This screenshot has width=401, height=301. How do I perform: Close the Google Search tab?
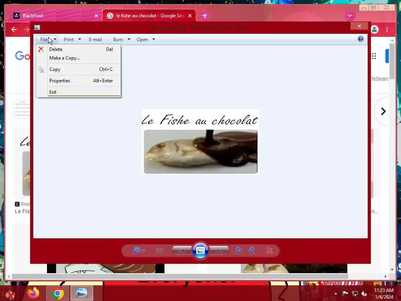(190, 16)
